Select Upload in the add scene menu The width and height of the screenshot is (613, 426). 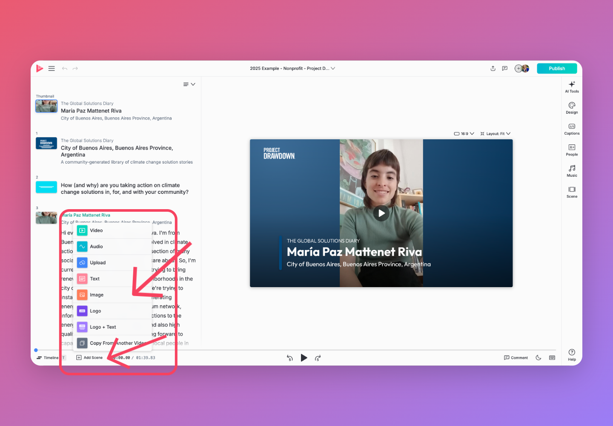click(112, 263)
